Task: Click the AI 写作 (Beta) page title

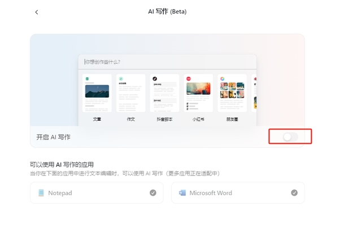Action: (167, 11)
